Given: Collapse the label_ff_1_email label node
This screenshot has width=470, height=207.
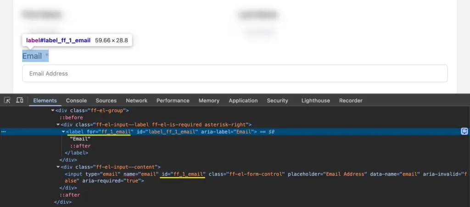Looking at the screenshot, I should (x=63, y=132).
